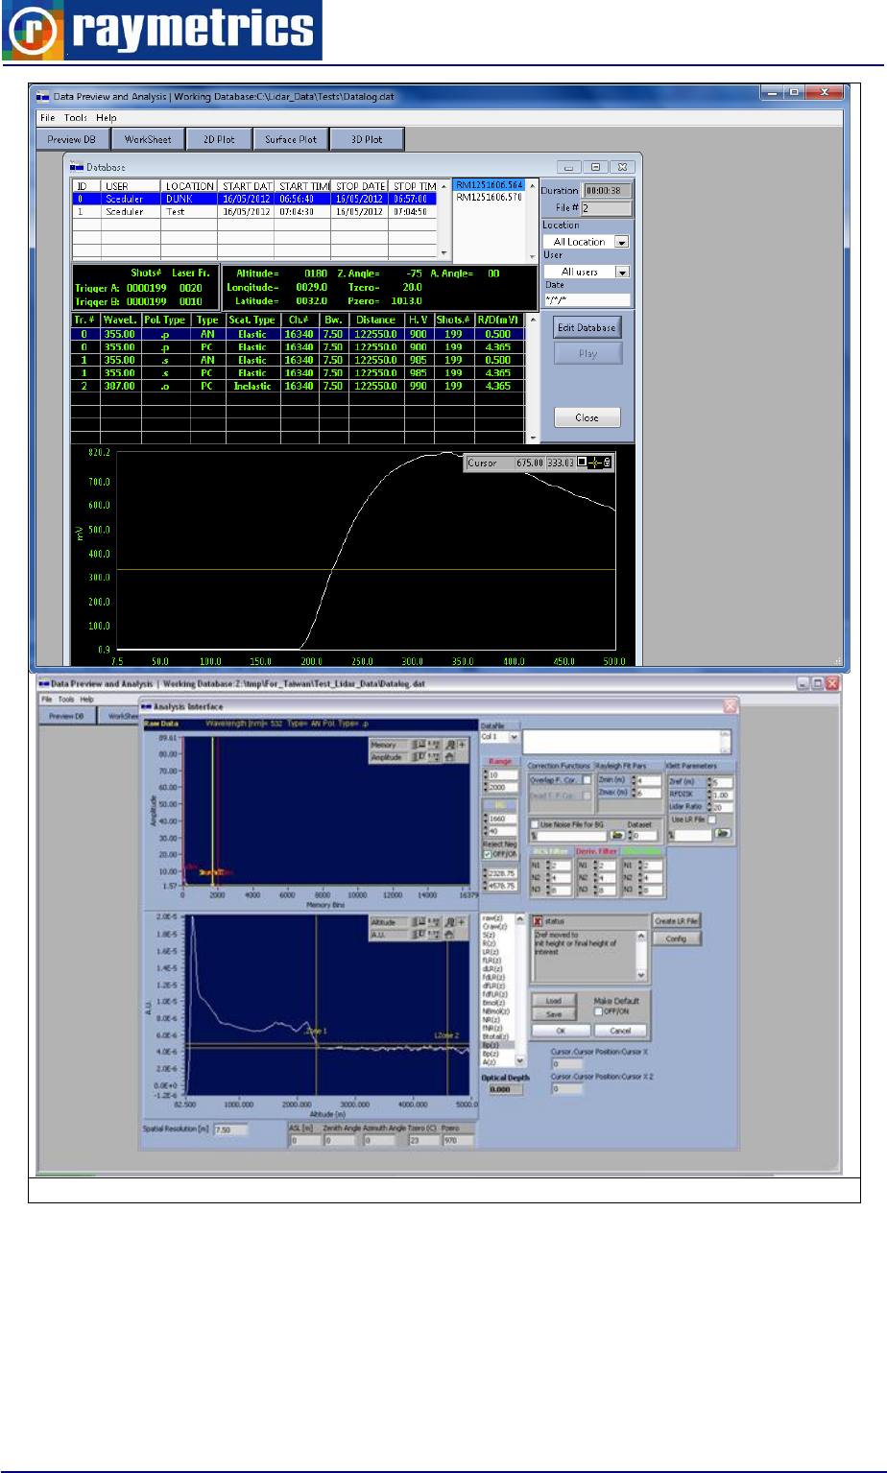Screen dimensions: 887x1473
Task: Click the cursor lock icon in plot legend
Action: 608,463
